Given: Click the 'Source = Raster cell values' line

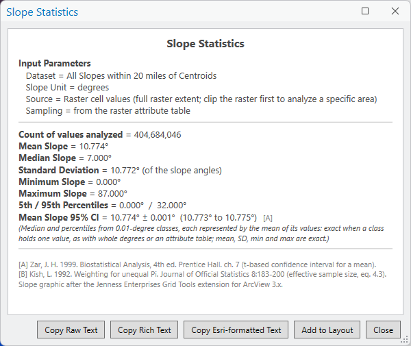Looking at the screenshot, I should tap(201, 99).
